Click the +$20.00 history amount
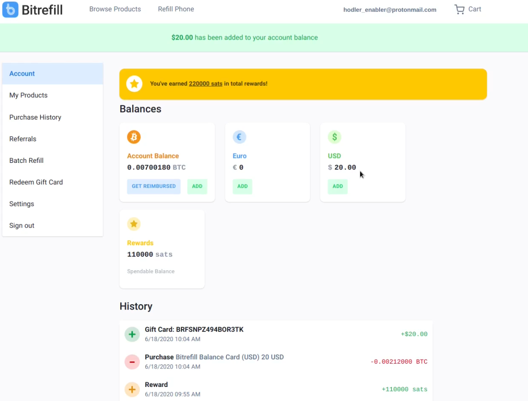 (x=414, y=335)
